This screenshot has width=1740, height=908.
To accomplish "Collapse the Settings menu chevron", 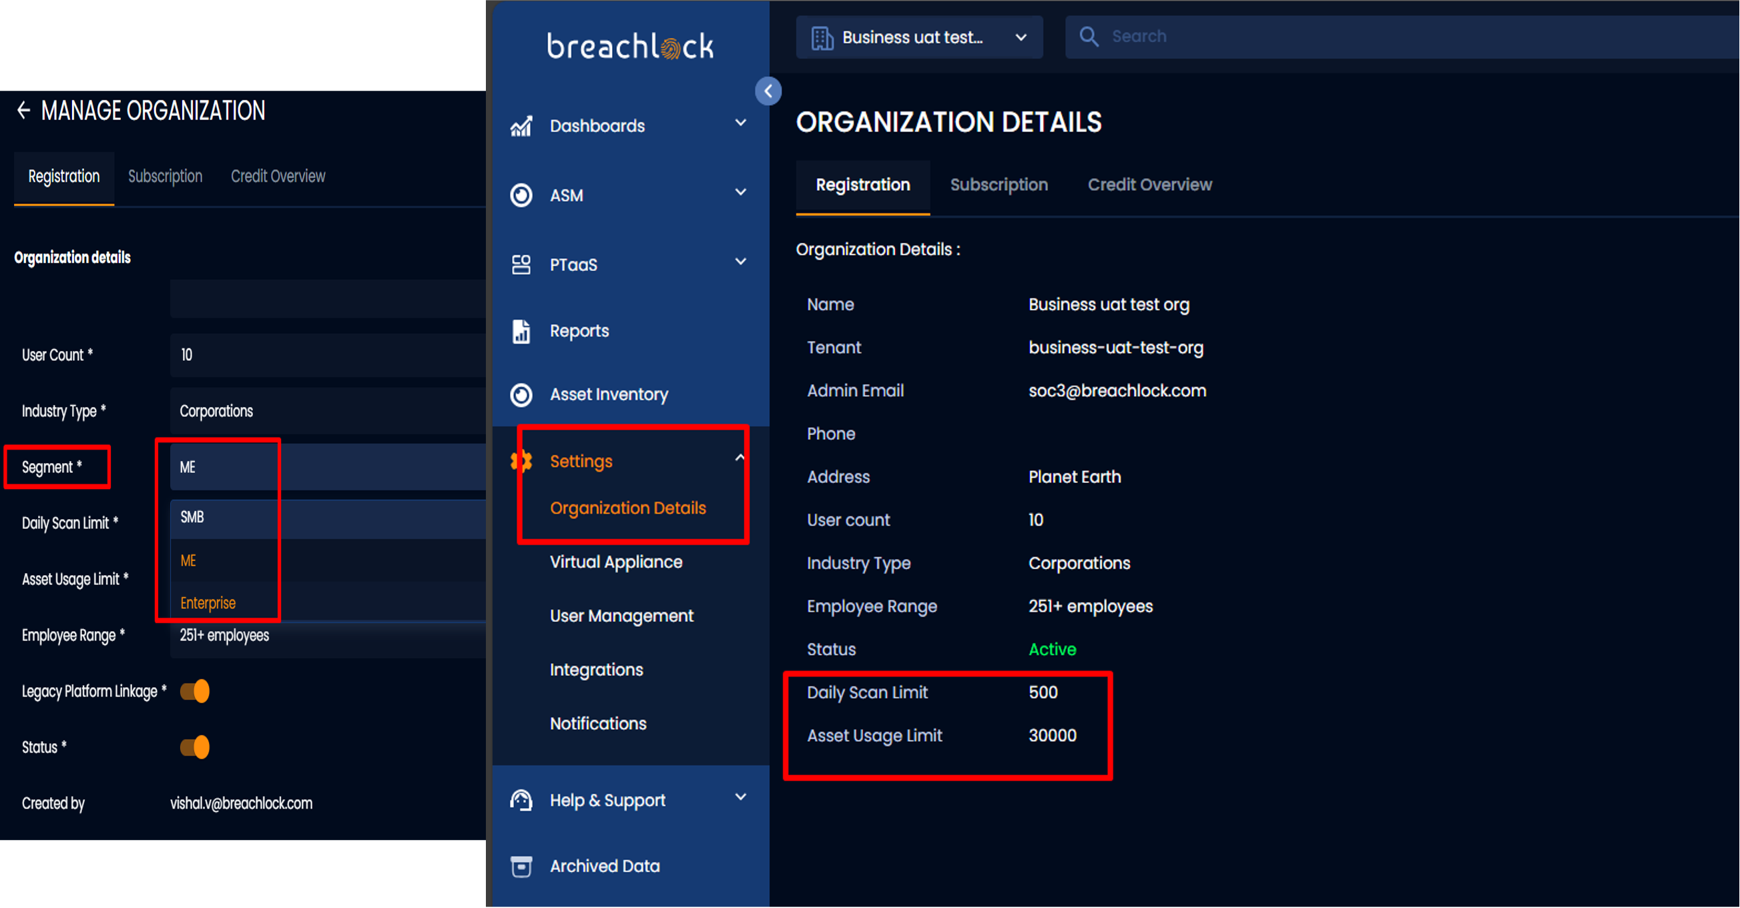I will (740, 458).
